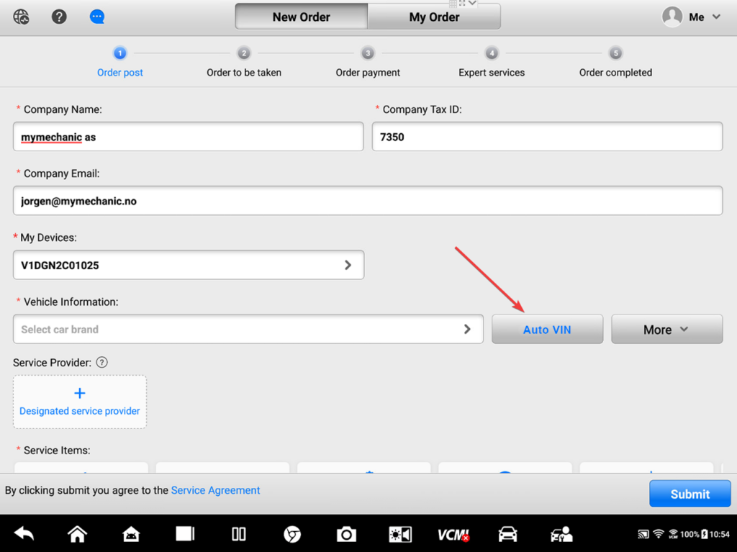The image size is (737, 552).
Task: Launch the Chrome browser icon
Action: coord(292,534)
